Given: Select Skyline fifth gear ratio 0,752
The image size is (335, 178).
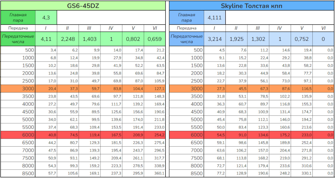Looking at the screenshot, I should (301, 39).
